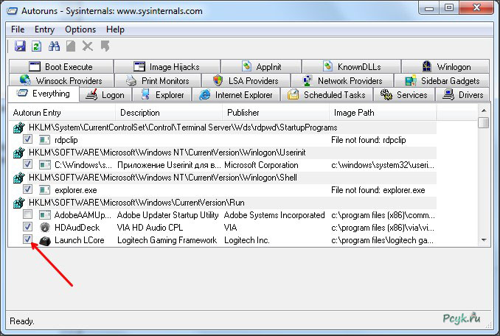Select the Winsock Providers tab

61,80
